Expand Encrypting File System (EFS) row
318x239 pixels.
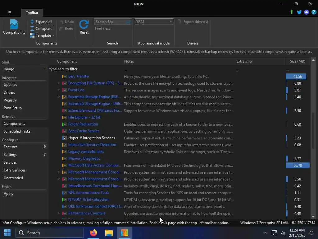[58, 83]
